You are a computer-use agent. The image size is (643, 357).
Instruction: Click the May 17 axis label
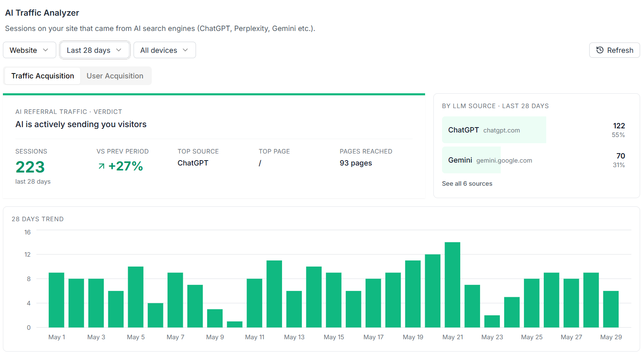pos(373,337)
